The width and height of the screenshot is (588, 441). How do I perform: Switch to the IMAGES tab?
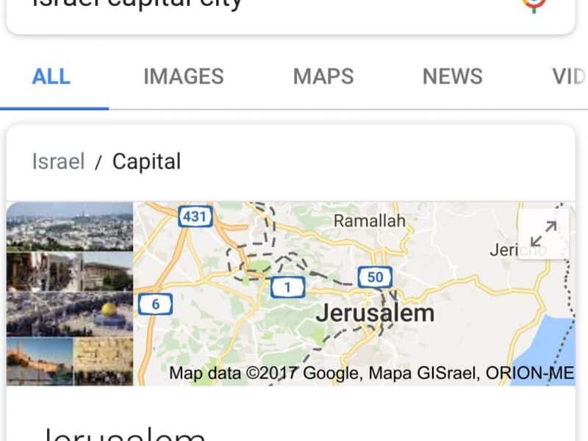click(184, 76)
